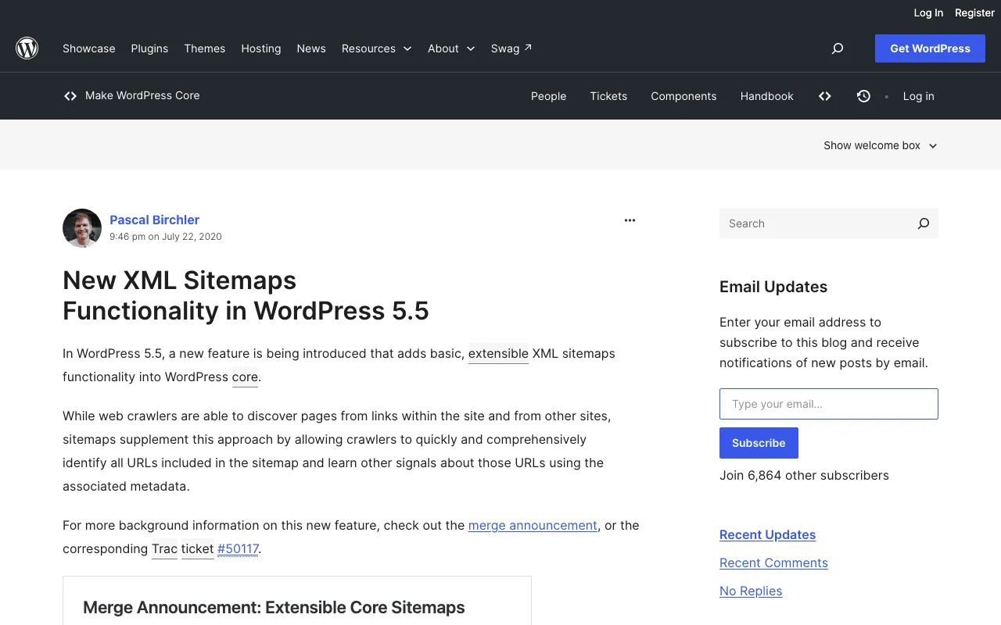Open the No Replies link
This screenshot has height=625, width=1001.
coord(751,591)
